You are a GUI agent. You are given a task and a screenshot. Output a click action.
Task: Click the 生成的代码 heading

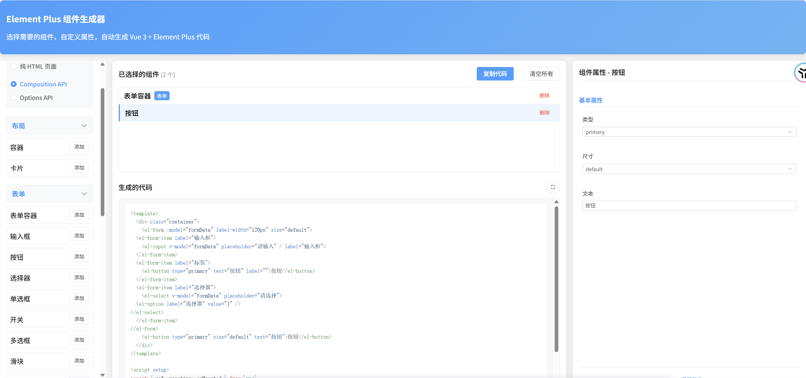click(x=135, y=188)
